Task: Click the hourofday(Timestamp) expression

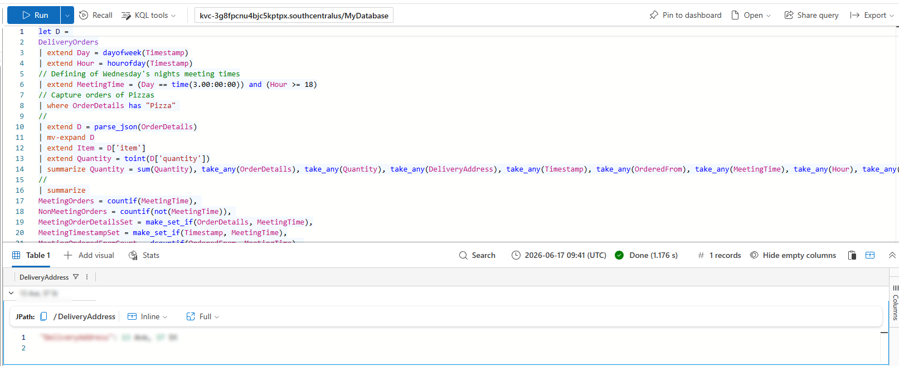Action: coord(149,64)
